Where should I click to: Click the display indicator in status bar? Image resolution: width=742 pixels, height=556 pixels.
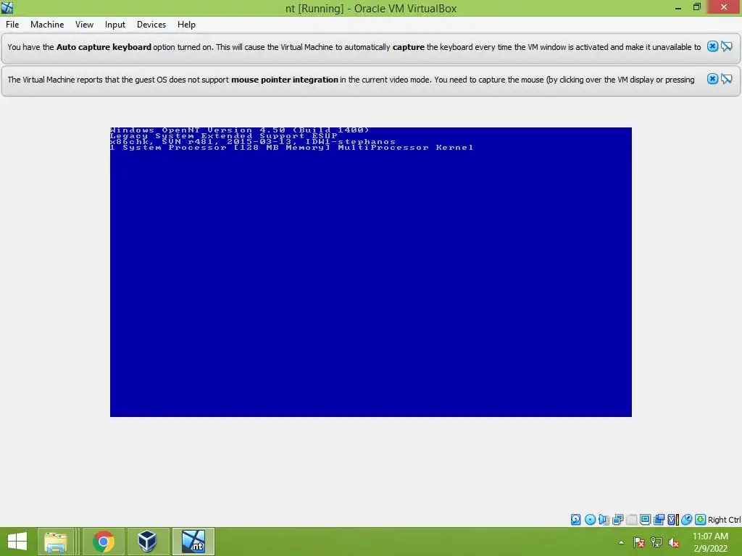[645, 520]
